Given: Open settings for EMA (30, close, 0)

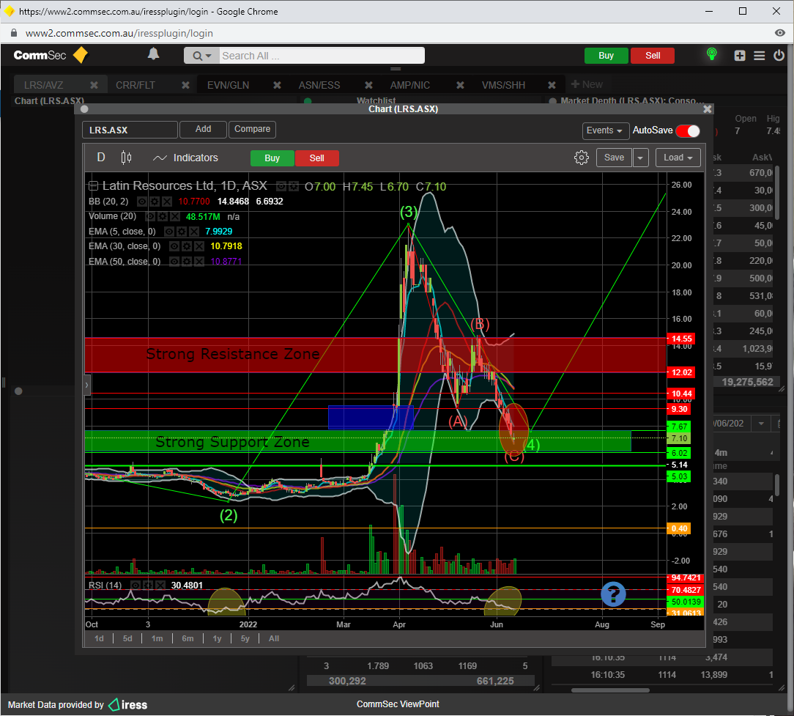Looking at the screenshot, I should [186, 246].
